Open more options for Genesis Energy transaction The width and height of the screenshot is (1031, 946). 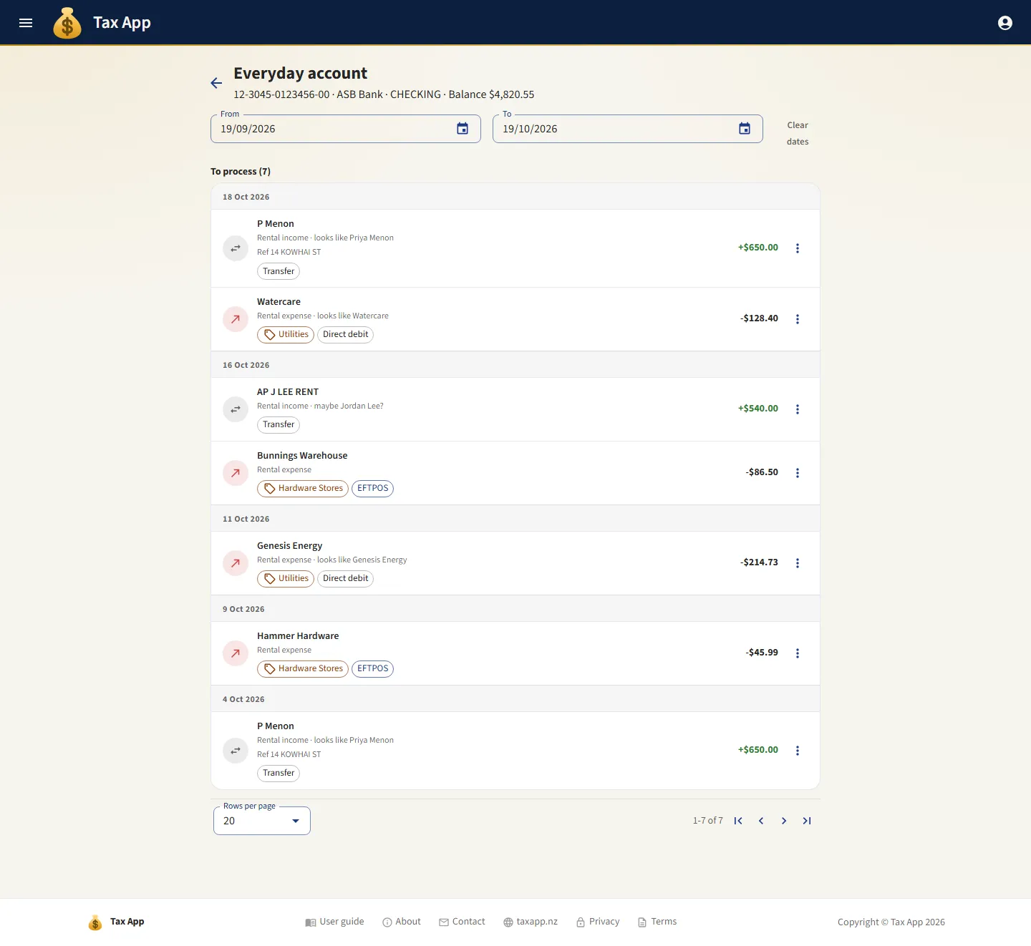pos(798,563)
